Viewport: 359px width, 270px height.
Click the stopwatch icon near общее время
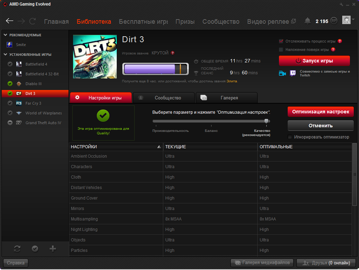(x=196, y=61)
